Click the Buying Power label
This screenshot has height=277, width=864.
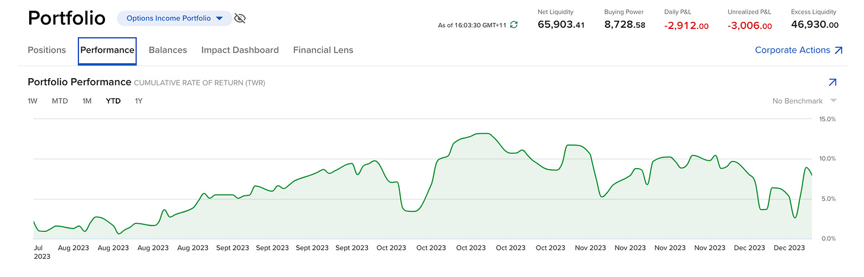coord(624,12)
